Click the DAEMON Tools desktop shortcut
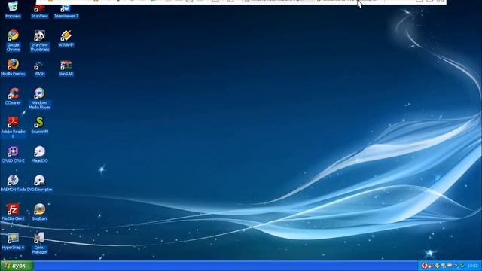This screenshot has height=271, width=482. (x=13, y=183)
